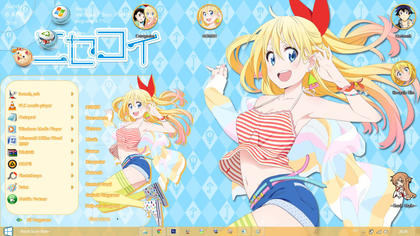Click the cat with fish widget
Viewport: 420px width, 236px height.
[x=23, y=57]
